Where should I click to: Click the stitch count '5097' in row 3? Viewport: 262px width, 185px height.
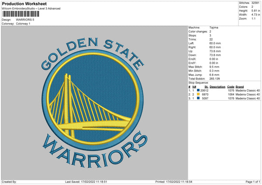(205, 99)
